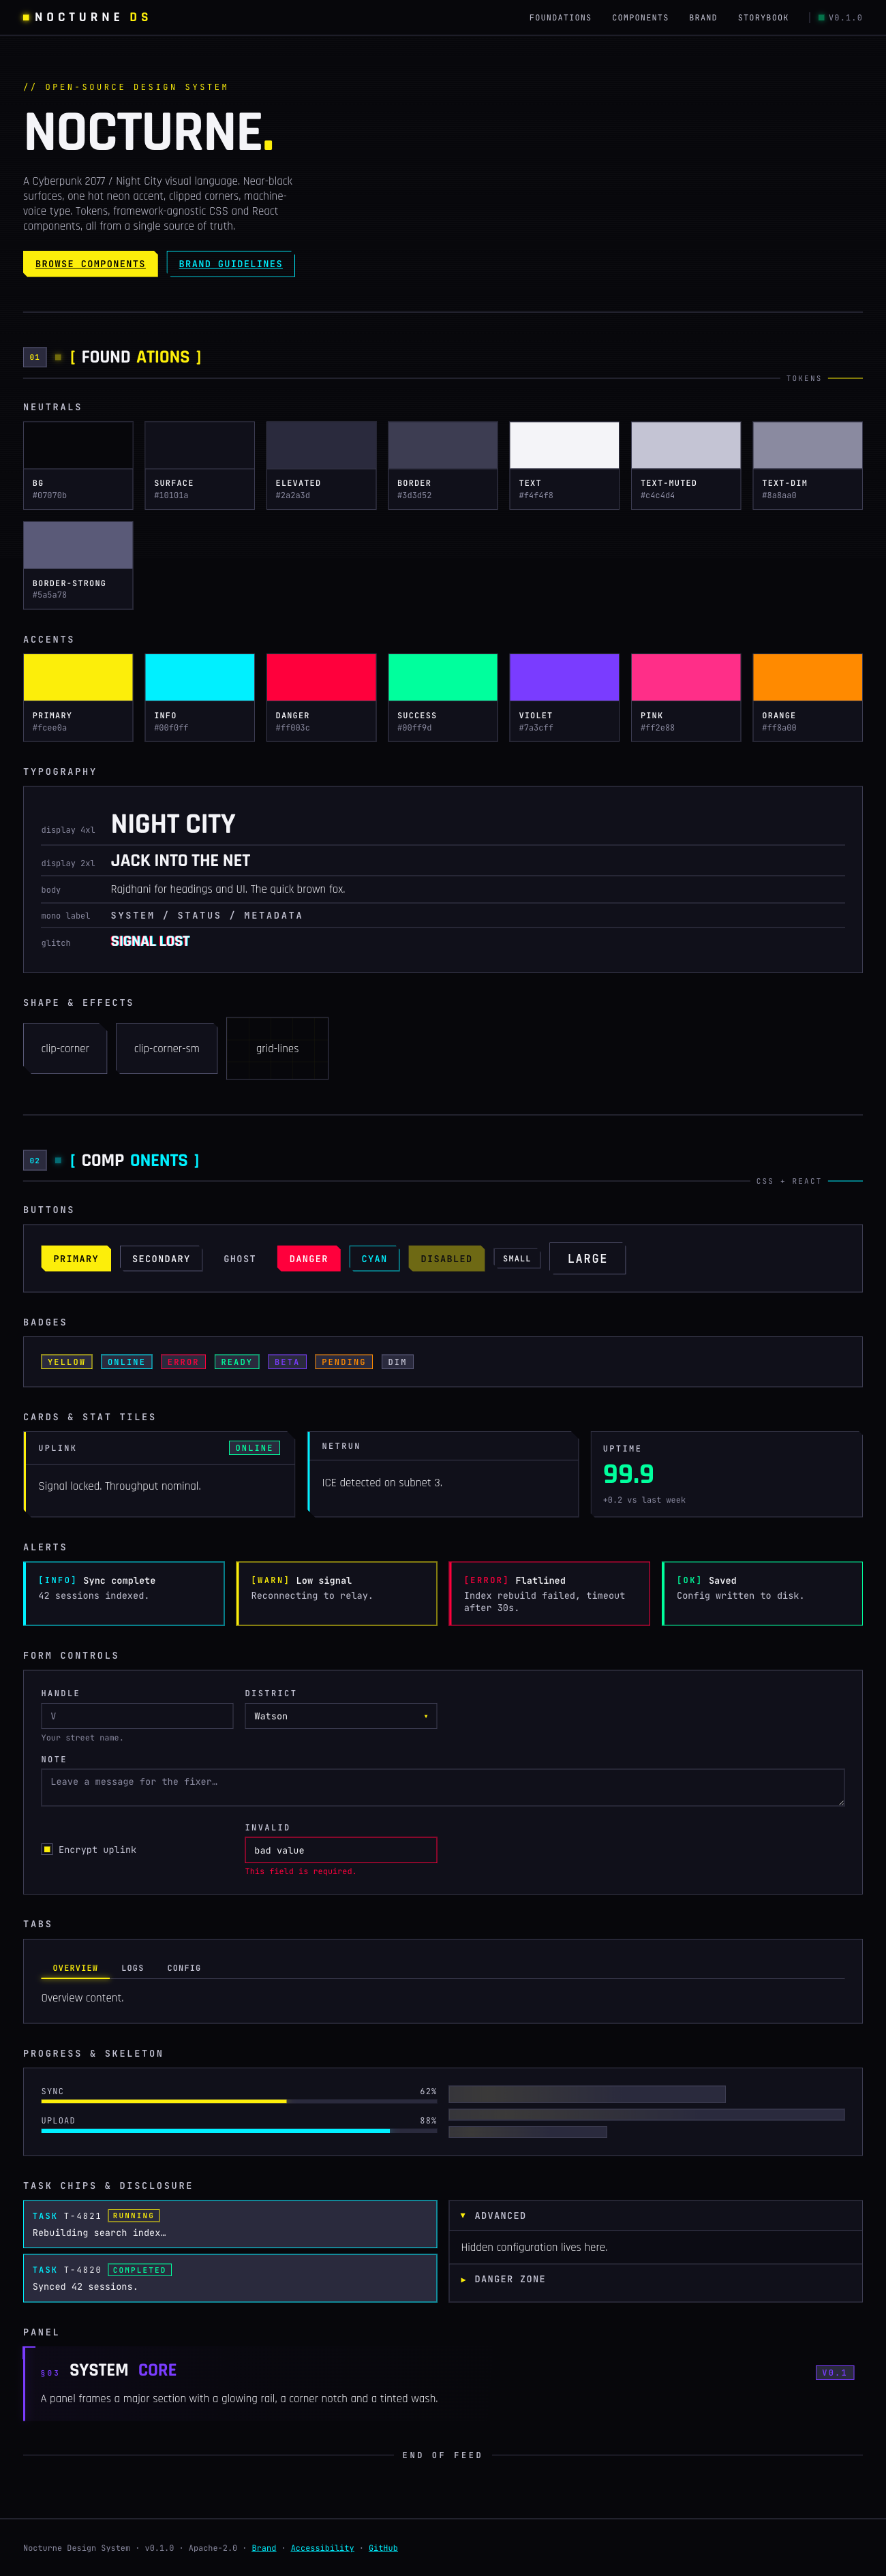
Task: Click the yellow Primary button
Action: pos(76,1258)
